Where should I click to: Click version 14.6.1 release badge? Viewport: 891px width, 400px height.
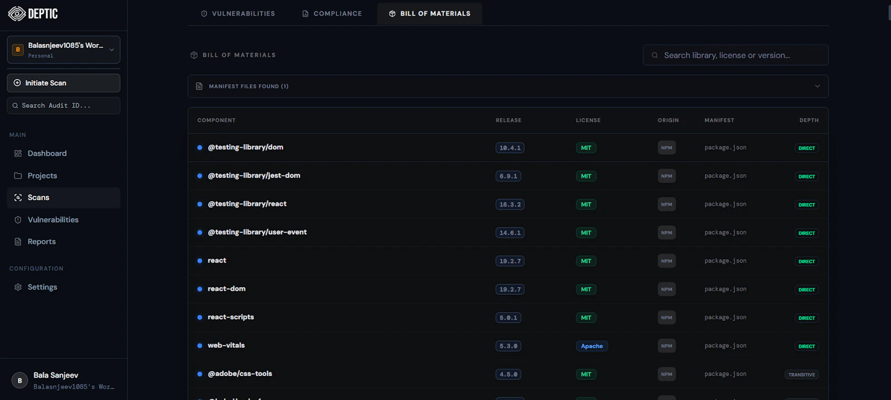(x=510, y=233)
